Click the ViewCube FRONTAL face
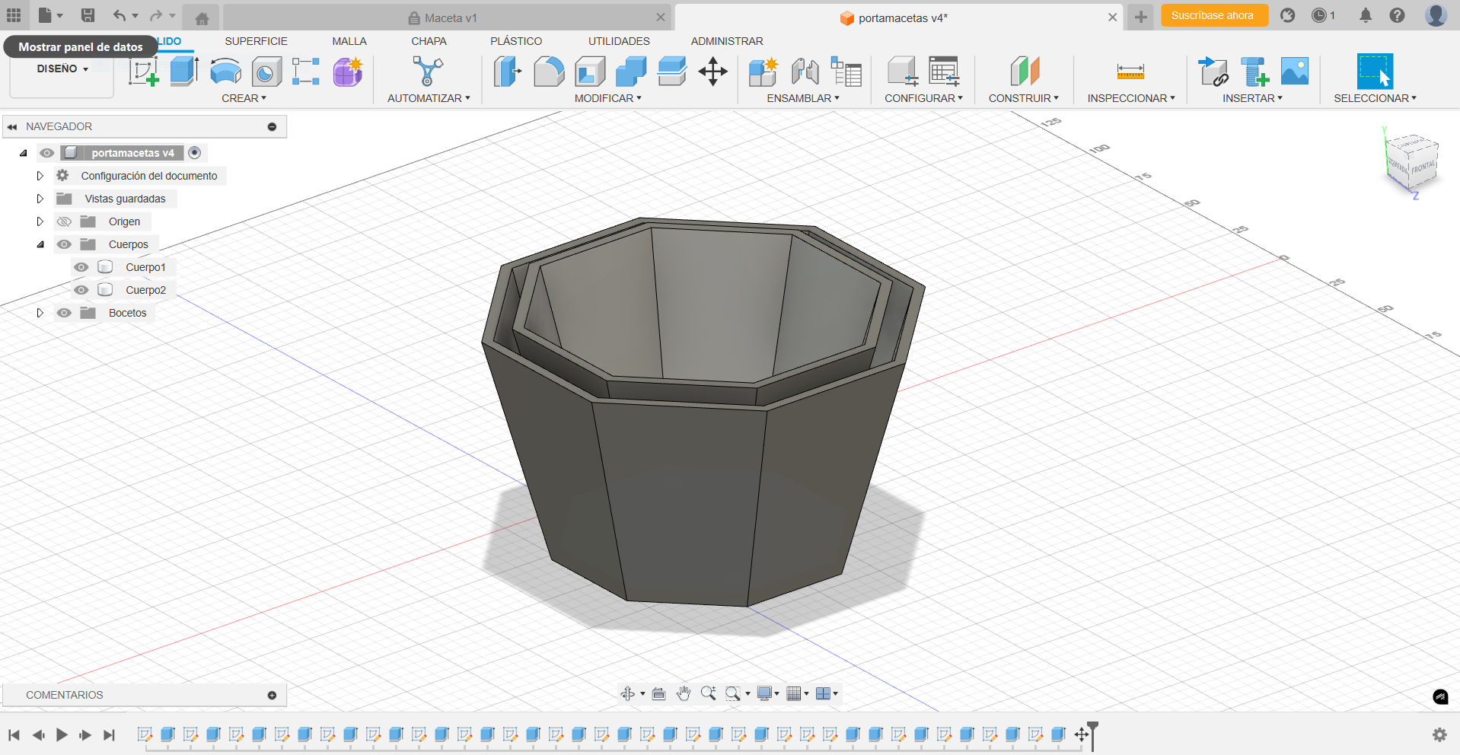This screenshot has height=755, width=1460. point(1423,167)
